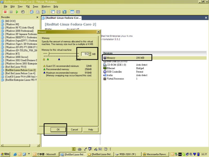Click the Suspend (pause) toolbar button
This screenshot has height=157, width=209.
point(11,12)
